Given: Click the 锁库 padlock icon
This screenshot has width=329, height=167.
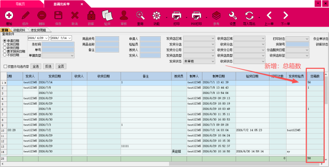Looking at the screenshot, I should (x=91, y=16).
